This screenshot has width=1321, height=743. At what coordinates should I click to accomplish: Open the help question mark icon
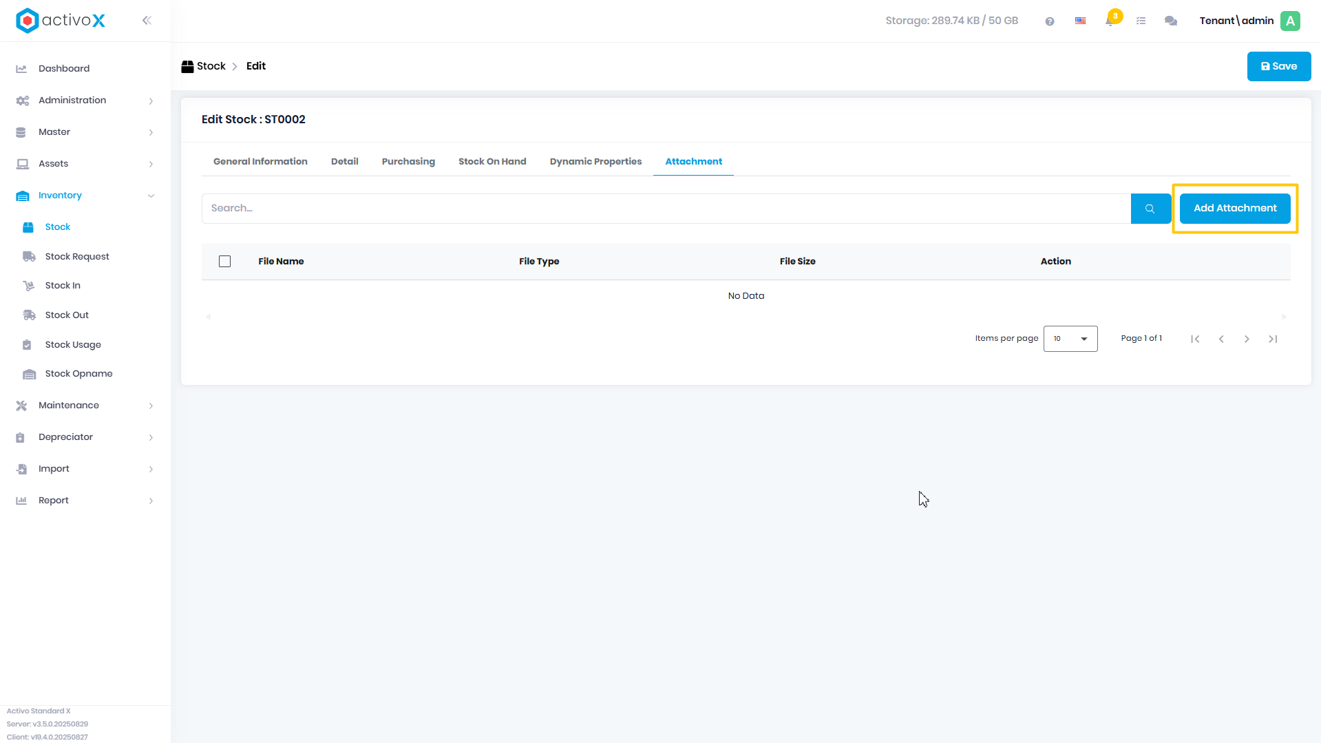[x=1049, y=21]
